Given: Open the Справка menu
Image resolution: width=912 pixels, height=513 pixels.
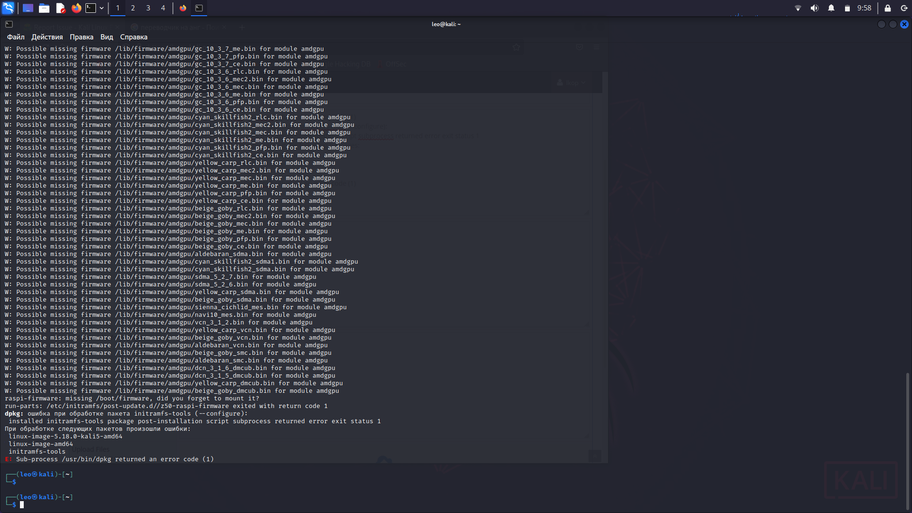Looking at the screenshot, I should coord(133,37).
